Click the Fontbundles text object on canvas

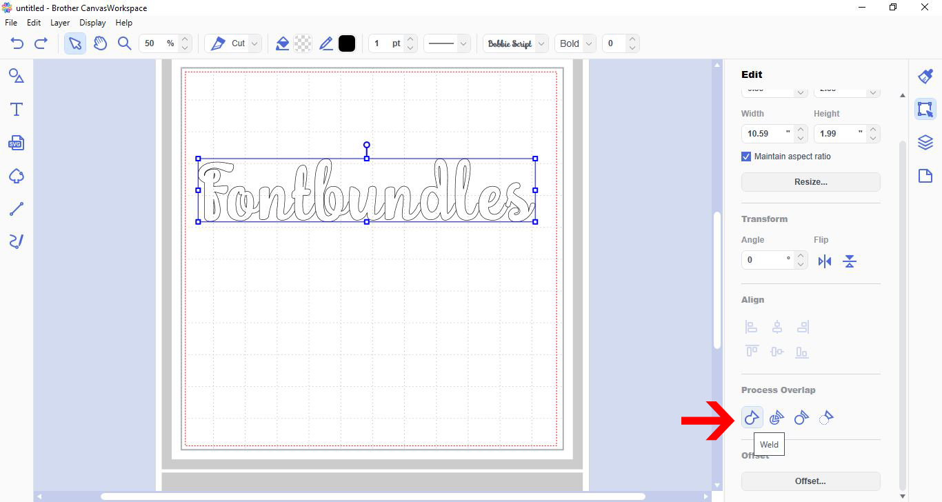366,190
